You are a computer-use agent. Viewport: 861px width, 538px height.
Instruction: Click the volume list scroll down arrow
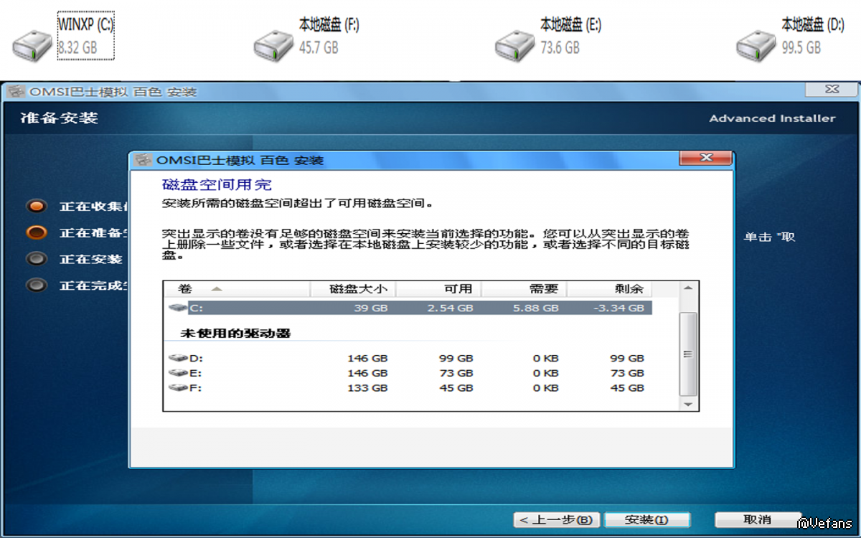click(688, 405)
